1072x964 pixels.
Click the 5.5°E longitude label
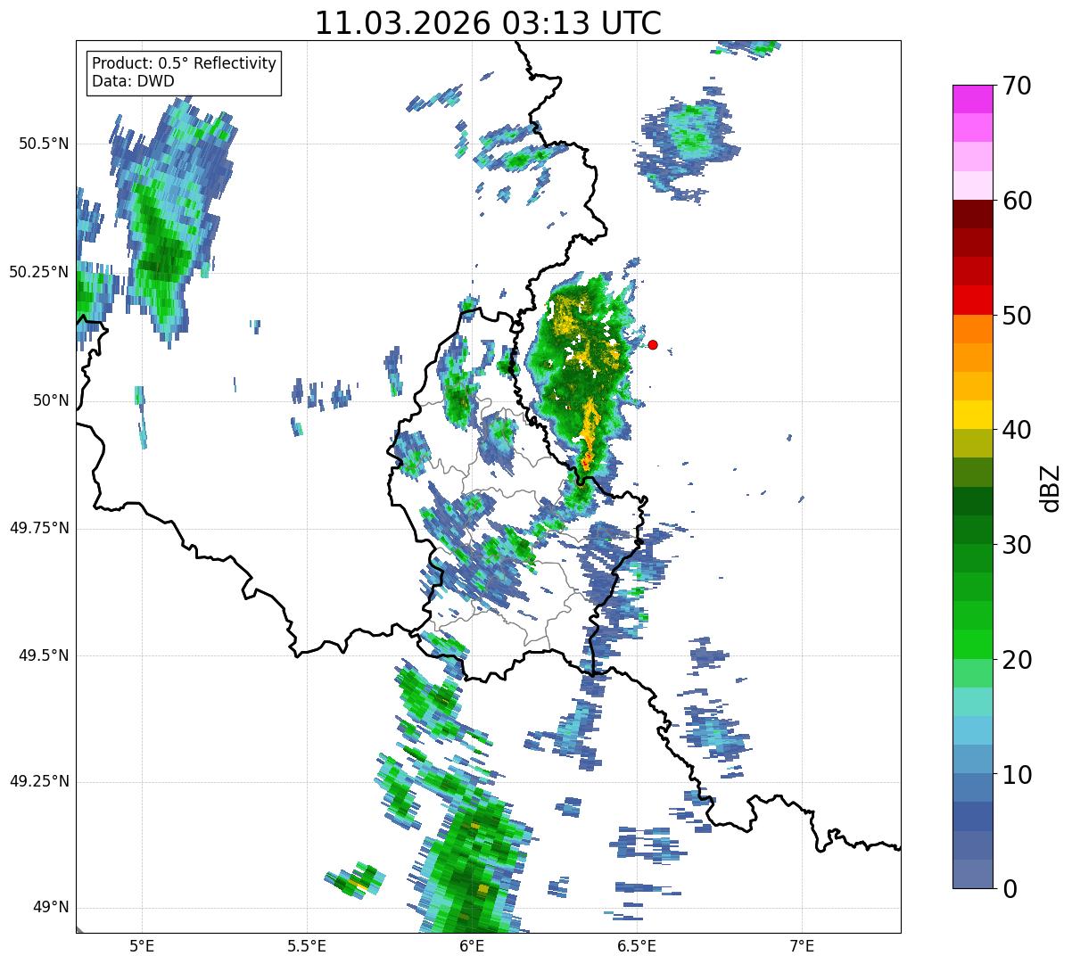[307, 946]
